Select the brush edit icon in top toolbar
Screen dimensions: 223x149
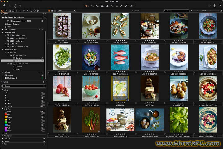[15, 6]
